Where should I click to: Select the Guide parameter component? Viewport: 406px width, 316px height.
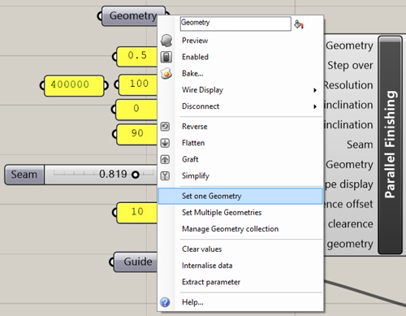point(136,262)
